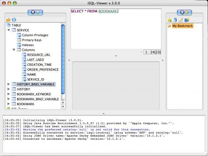Click the iSQL-Viewer v.3.0.0 title bar
Image resolution: width=208 pixels, height=156 pixels.
(104, 3)
